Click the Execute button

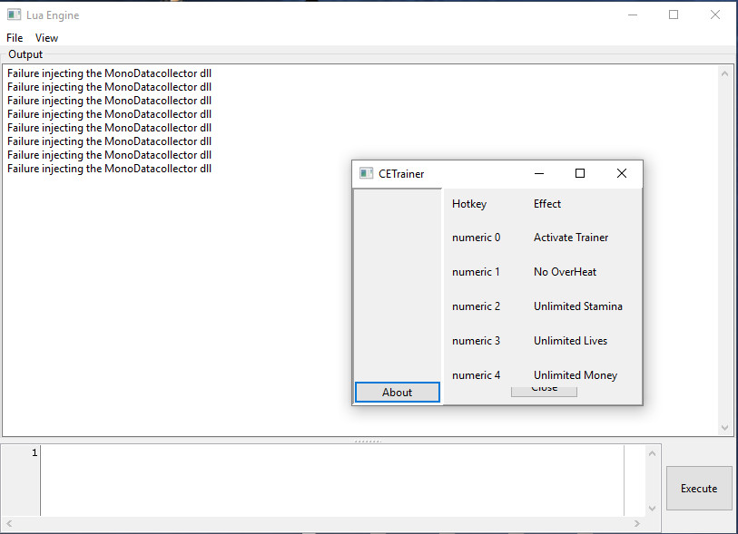coord(698,488)
